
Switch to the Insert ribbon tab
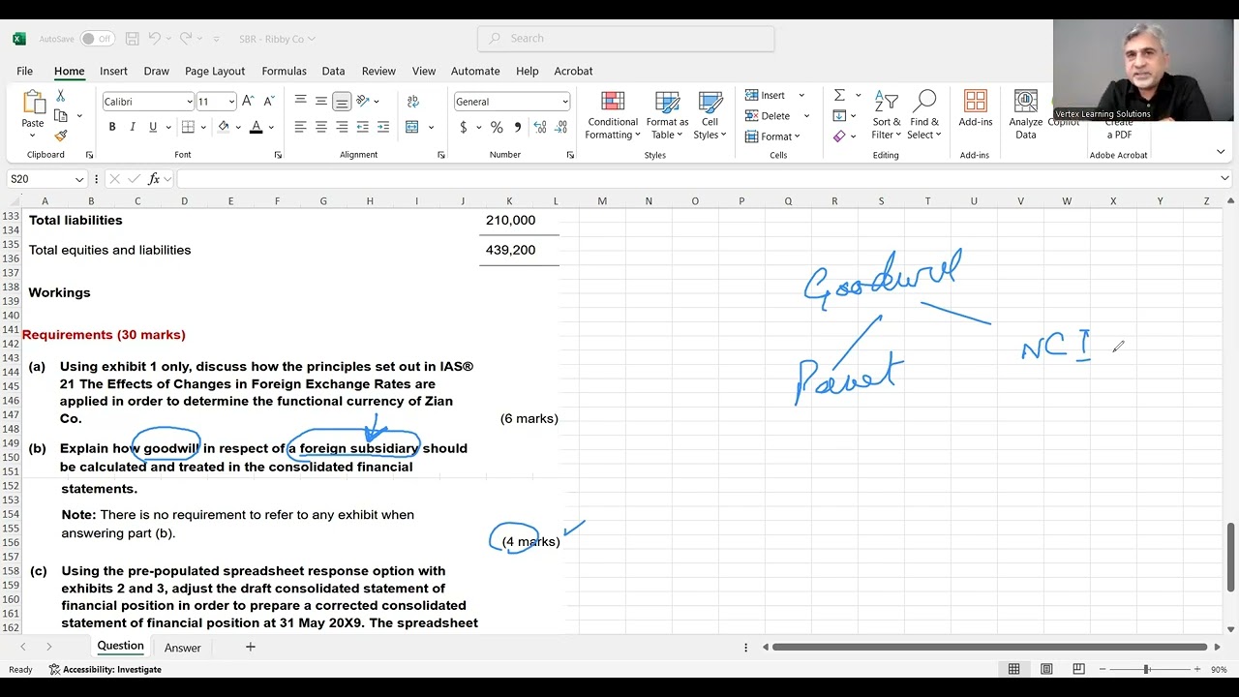[x=113, y=71]
